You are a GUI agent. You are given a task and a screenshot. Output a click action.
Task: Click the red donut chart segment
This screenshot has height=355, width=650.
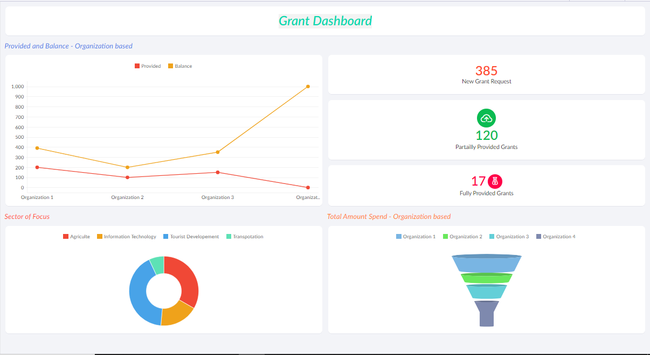(x=185, y=279)
